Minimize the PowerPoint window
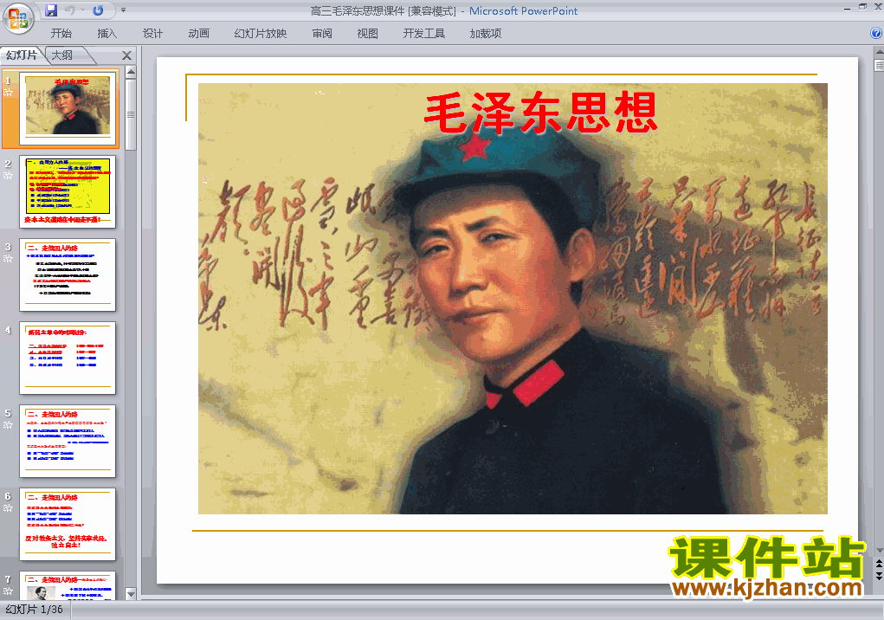Viewport: 884px width, 620px height. [847, 8]
